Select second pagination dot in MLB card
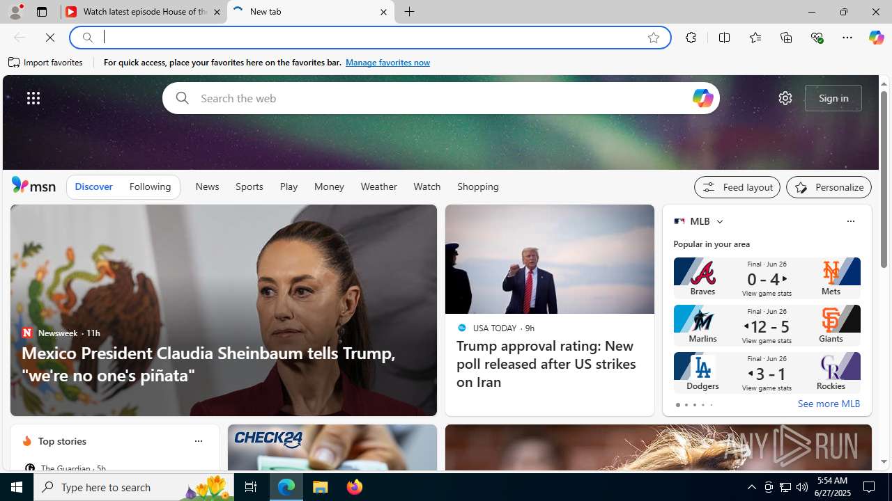Image resolution: width=892 pixels, height=501 pixels. (686, 405)
